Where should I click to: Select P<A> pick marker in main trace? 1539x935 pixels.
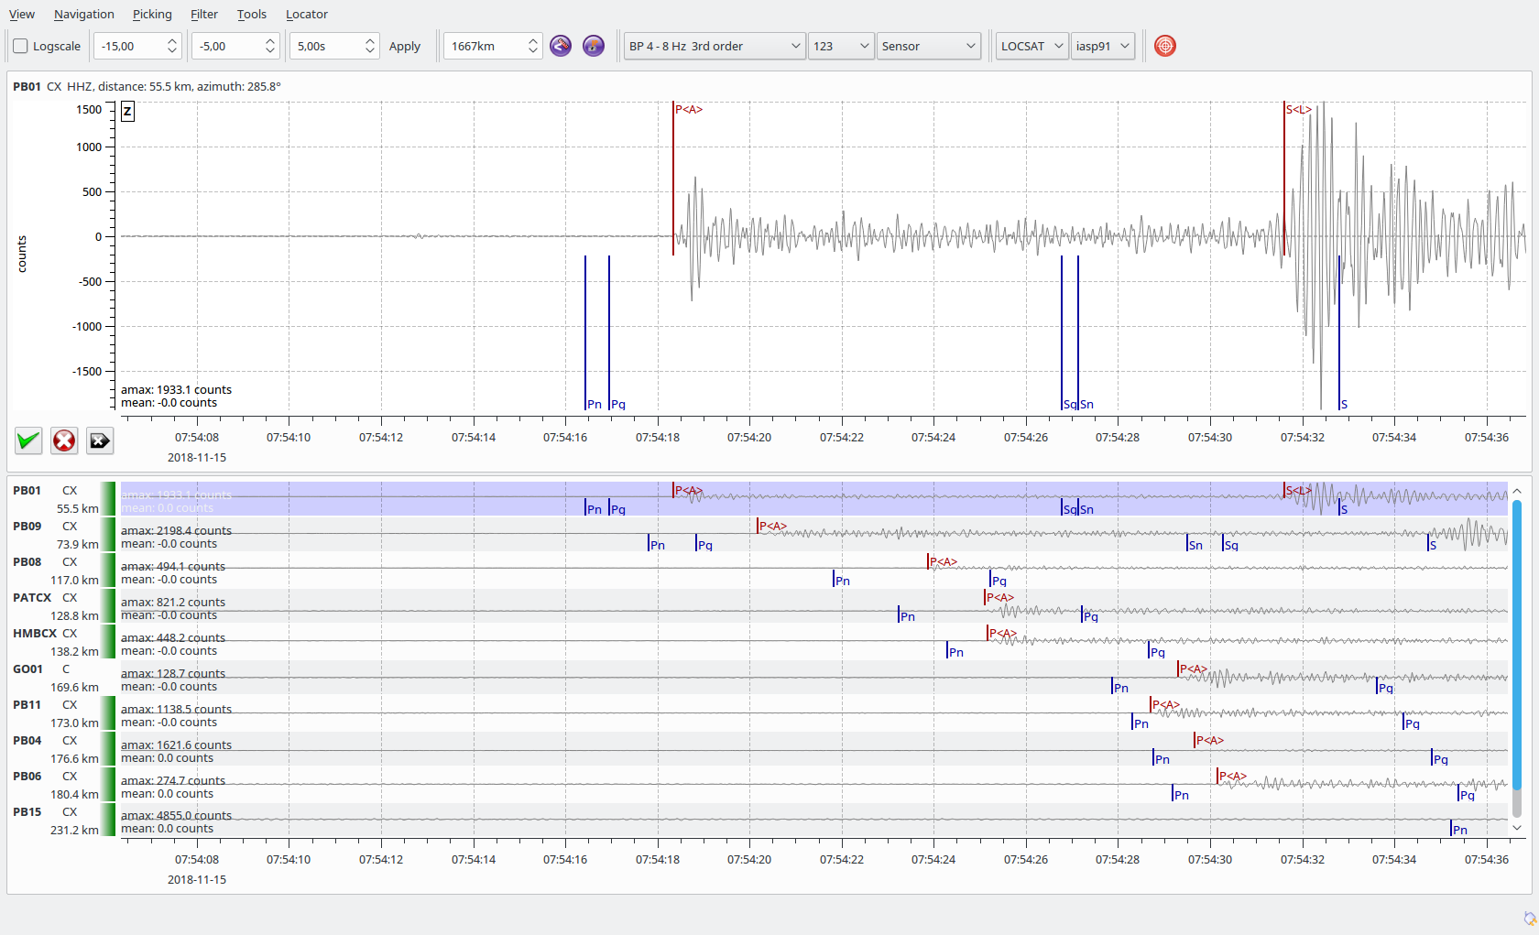coord(688,109)
